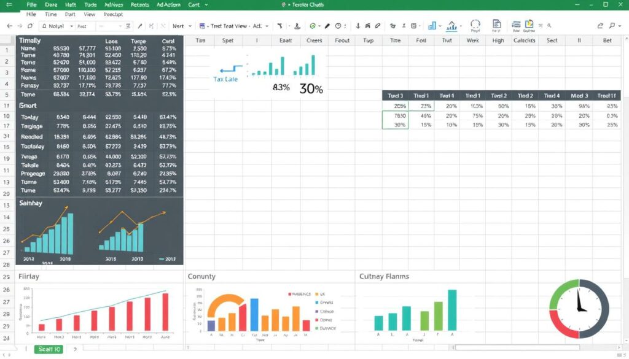This screenshot has height=359, width=629.
Task: Click the down arrow sort icon
Action: click(x=358, y=26)
